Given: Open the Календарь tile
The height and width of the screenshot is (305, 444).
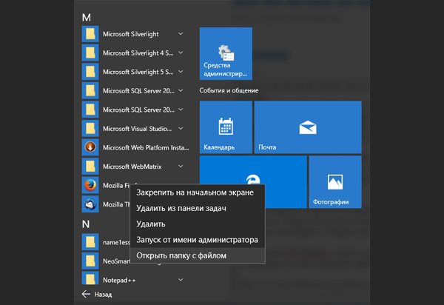Looking at the screenshot, I should (225, 127).
